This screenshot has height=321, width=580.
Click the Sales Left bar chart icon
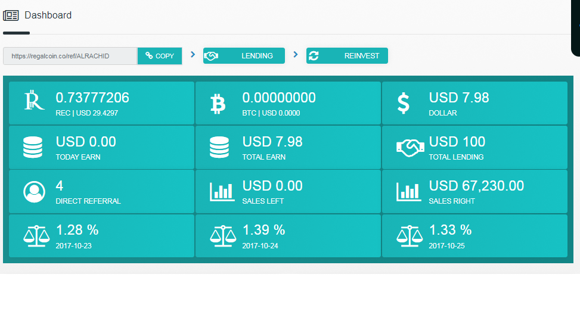tap(222, 192)
